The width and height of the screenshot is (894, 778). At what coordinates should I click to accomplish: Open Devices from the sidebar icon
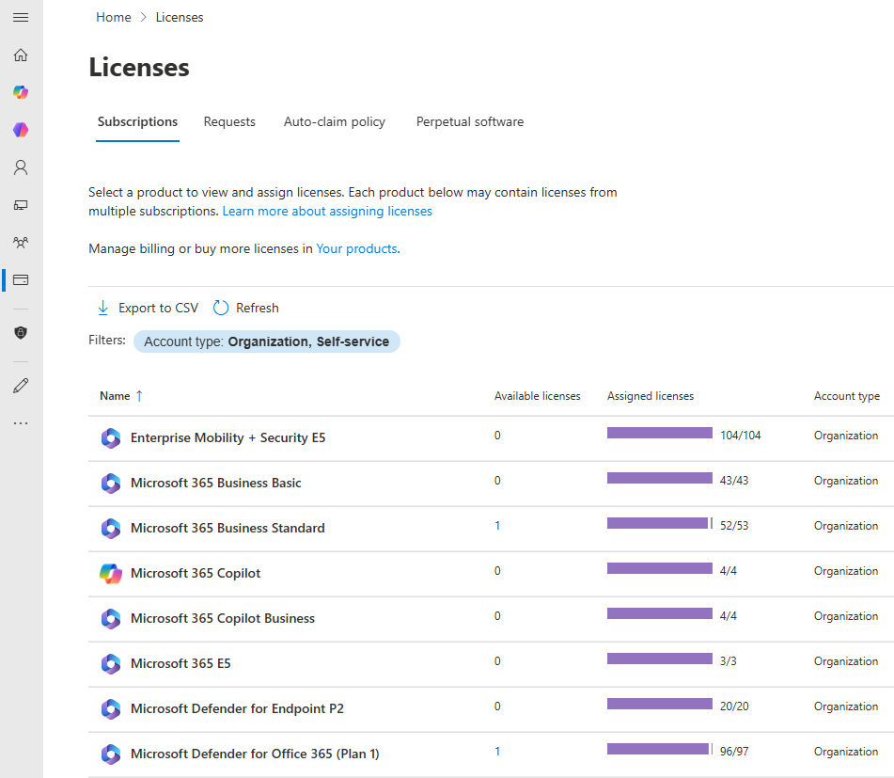click(x=21, y=205)
